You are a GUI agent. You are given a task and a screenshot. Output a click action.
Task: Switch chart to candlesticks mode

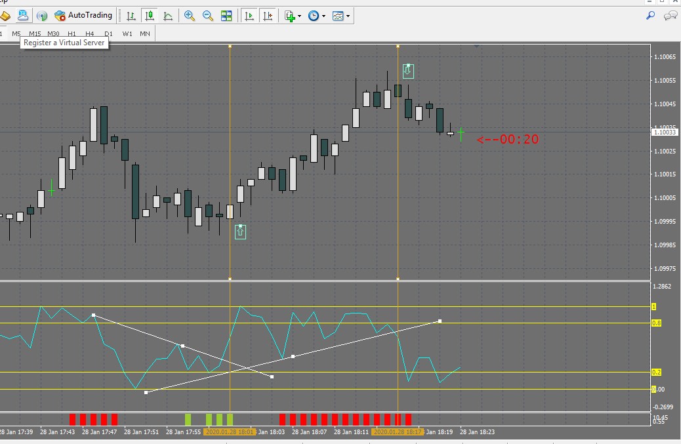(x=150, y=16)
